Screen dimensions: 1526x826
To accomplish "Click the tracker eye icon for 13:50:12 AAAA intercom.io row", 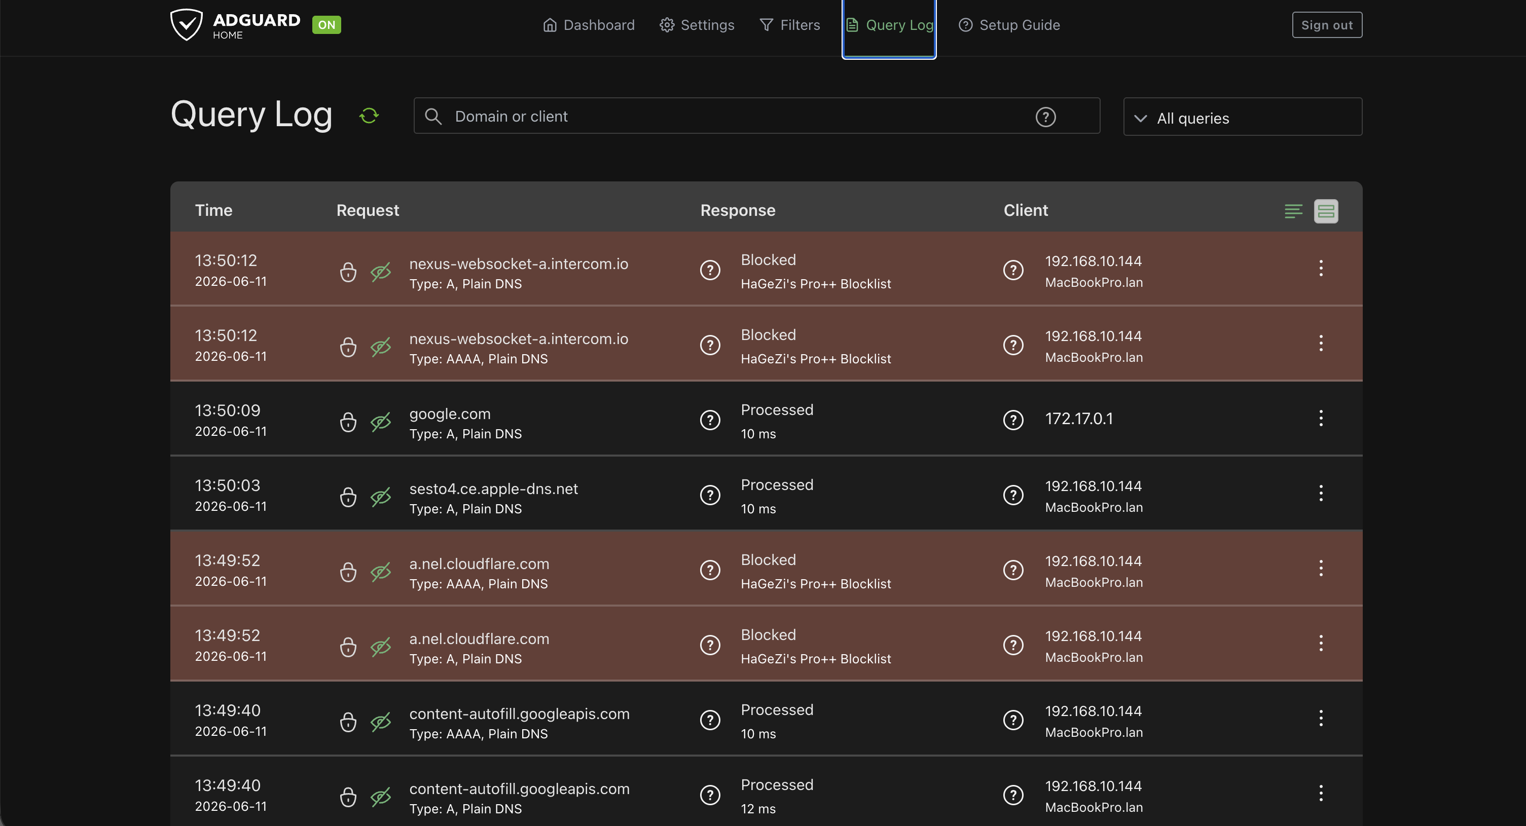I will click(x=381, y=347).
